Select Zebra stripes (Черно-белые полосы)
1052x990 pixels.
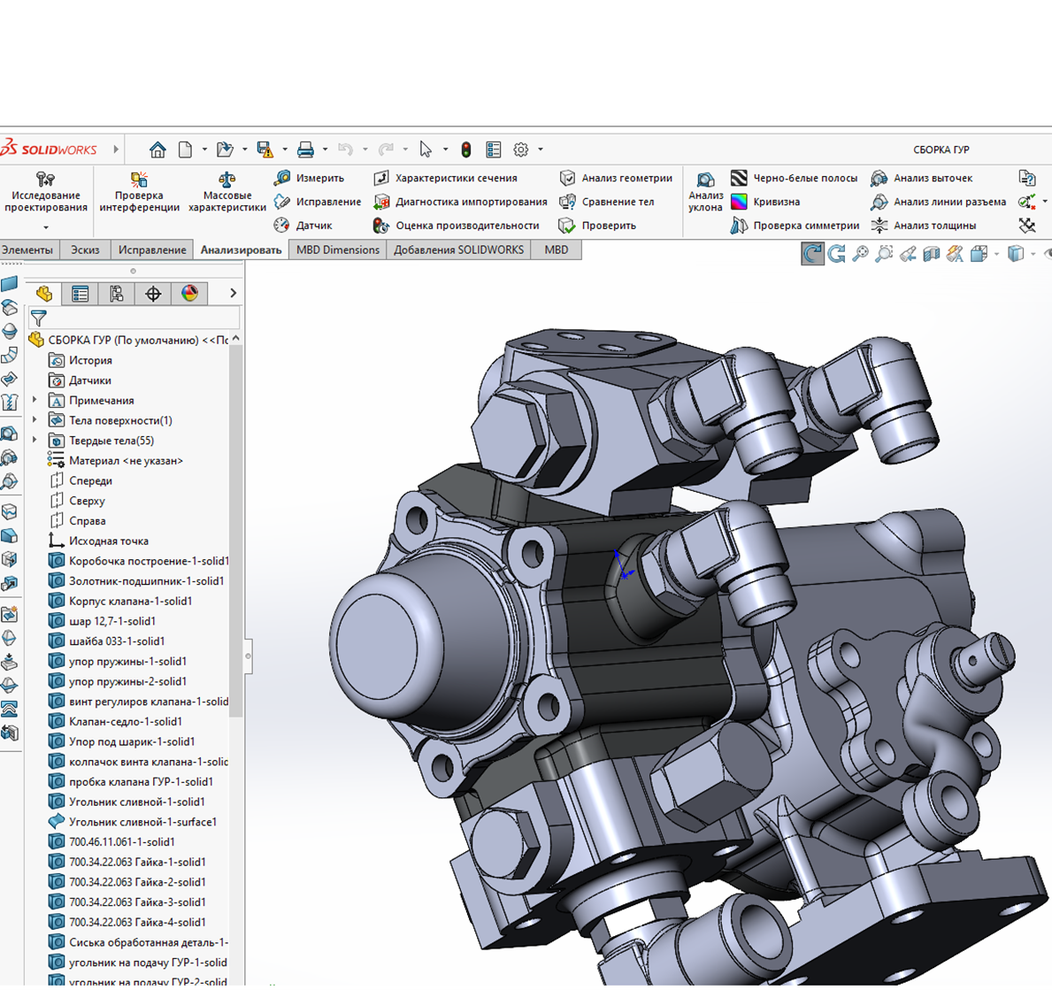coord(795,178)
